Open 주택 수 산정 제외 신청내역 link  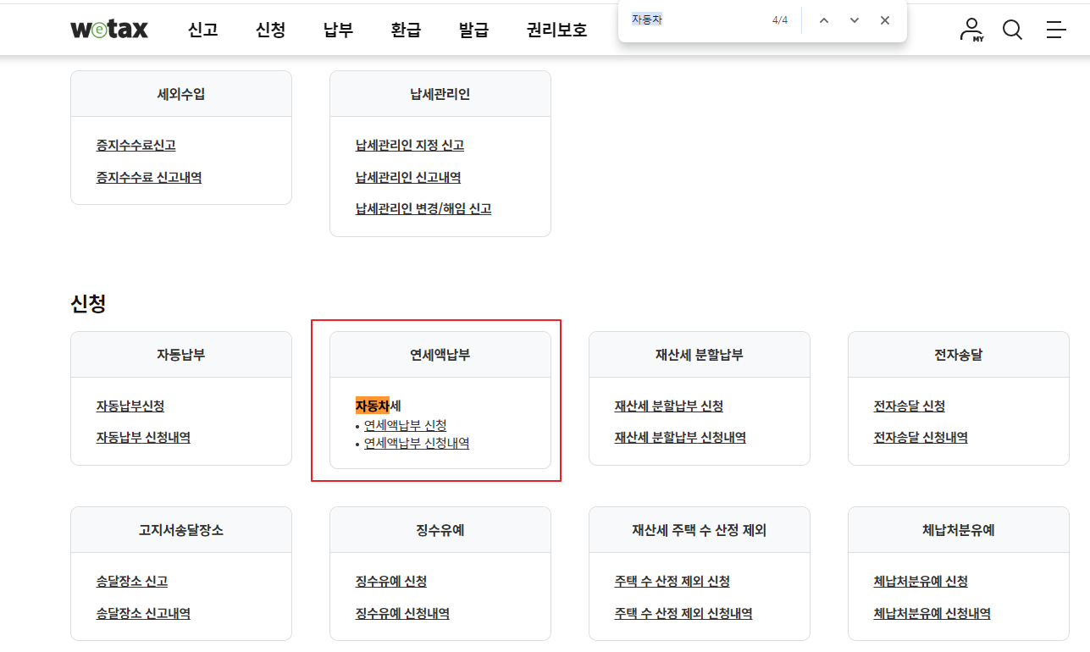point(683,613)
